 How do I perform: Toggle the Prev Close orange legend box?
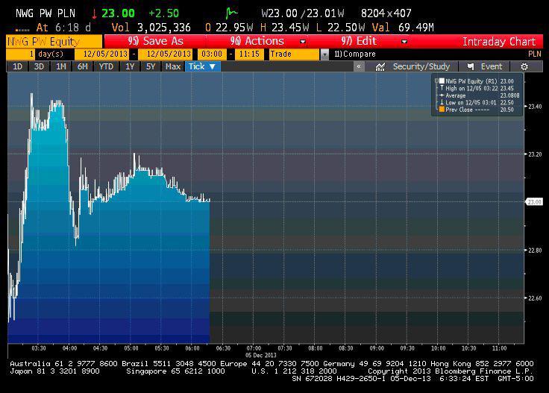(x=442, y=110)
